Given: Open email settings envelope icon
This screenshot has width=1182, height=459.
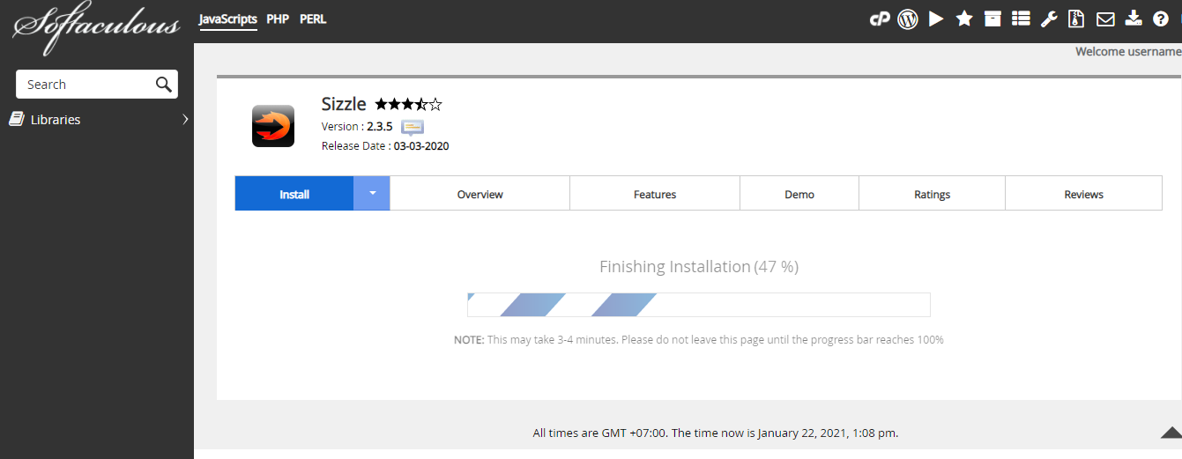Looking at the screenshot, I should click(1104, 19).
